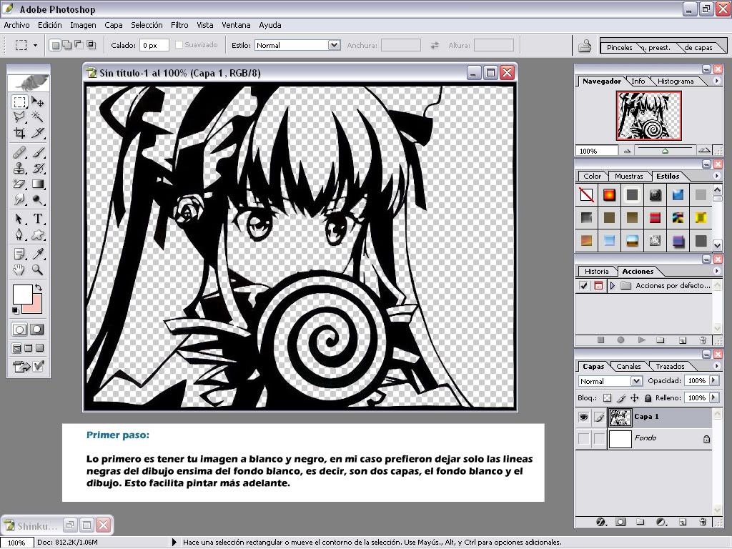
Task: Select the History Brush tool
Action: [x=38, y=168]
